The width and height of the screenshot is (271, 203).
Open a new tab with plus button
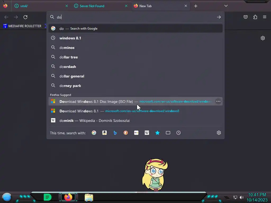tap(196, 6)
